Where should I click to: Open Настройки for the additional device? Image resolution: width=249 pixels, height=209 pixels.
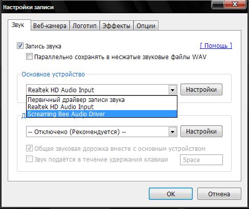(201, 132)
